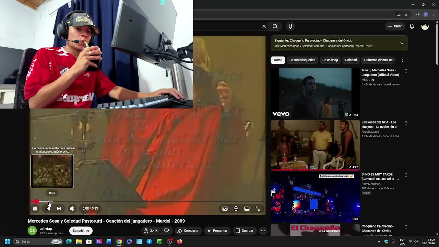Open Chaqueño Palavecino - Chacarera del Olvido title
Screen dimensions: 439x247
[378, 228]
